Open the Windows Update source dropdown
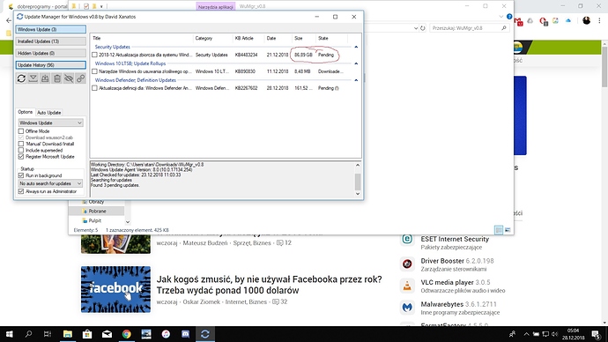This screenshot has height=342, width=608. point(51,123)
